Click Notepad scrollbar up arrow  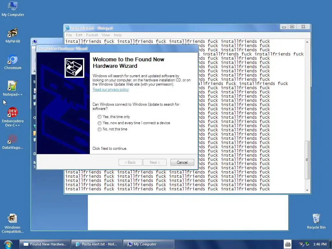click(x=307, y=42)
